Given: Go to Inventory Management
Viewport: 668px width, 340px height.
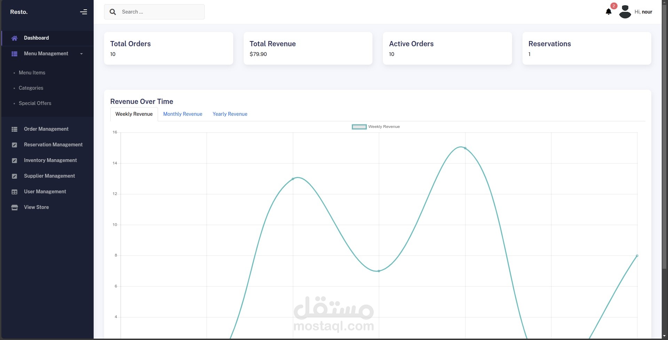Looking at the screenshot, I should tap(50, 160).
